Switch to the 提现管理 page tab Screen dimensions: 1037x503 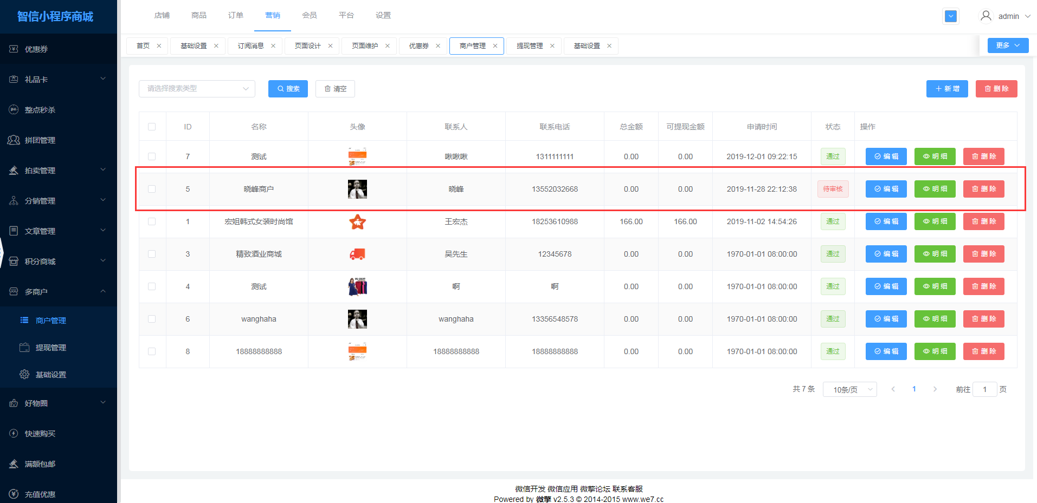530,46
